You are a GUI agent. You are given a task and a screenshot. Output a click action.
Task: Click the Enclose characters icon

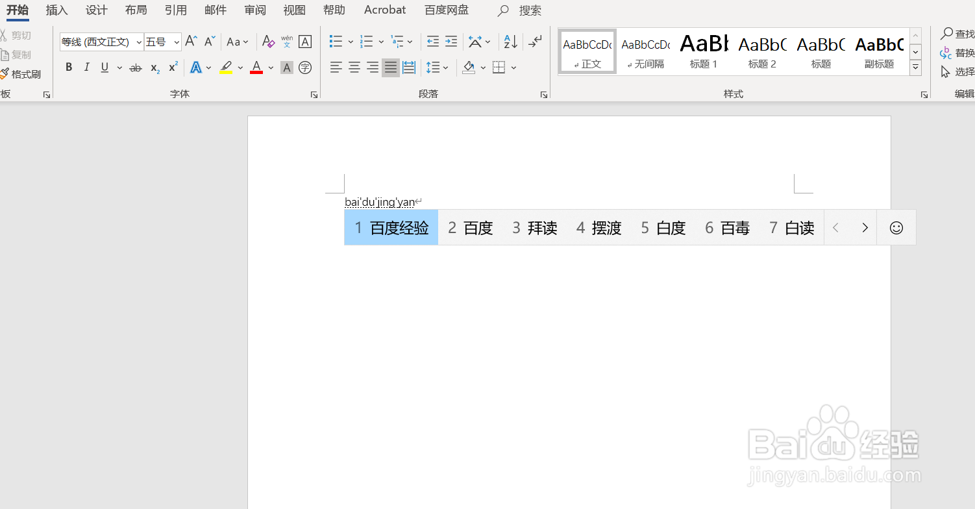click(x=305, y=68)
